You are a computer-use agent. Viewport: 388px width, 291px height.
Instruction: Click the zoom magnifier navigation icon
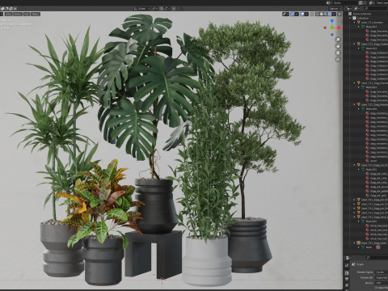coord(338,40)
